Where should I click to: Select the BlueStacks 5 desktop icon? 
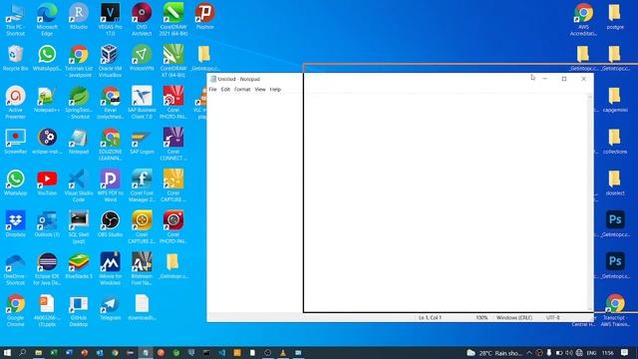point(79,266)
